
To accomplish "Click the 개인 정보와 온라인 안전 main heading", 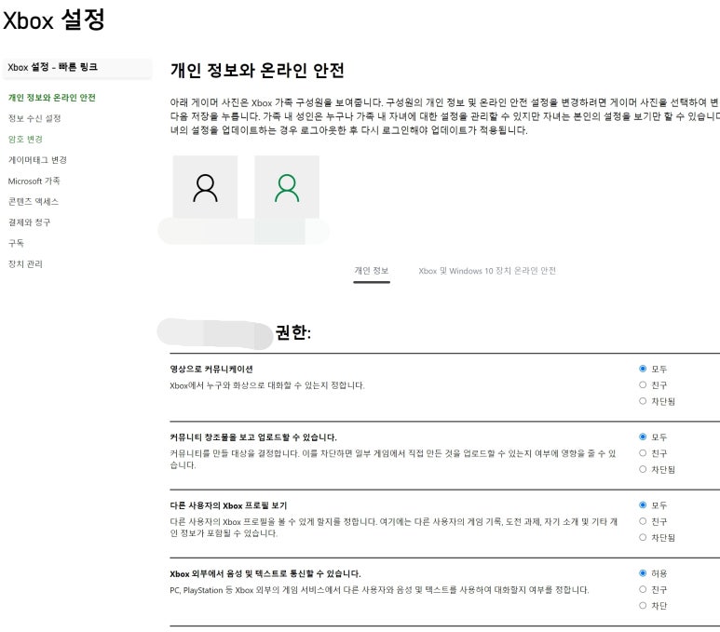I will coord(257,70).
